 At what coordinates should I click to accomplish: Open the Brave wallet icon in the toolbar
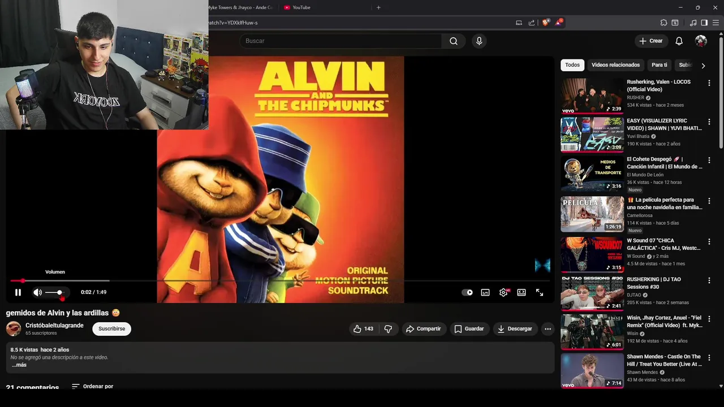pos(675,23)
